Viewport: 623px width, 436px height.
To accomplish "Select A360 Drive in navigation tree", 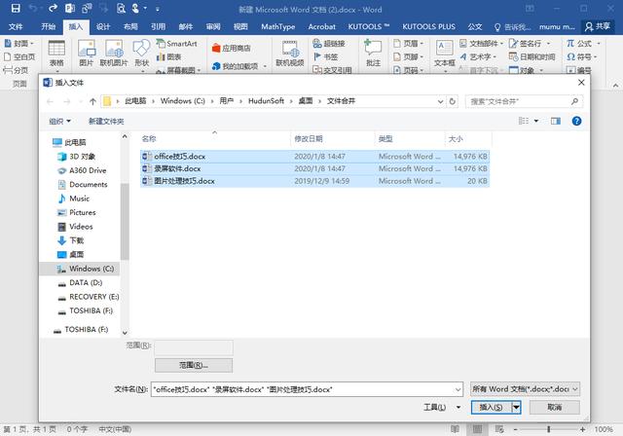I will click(88, 170).
